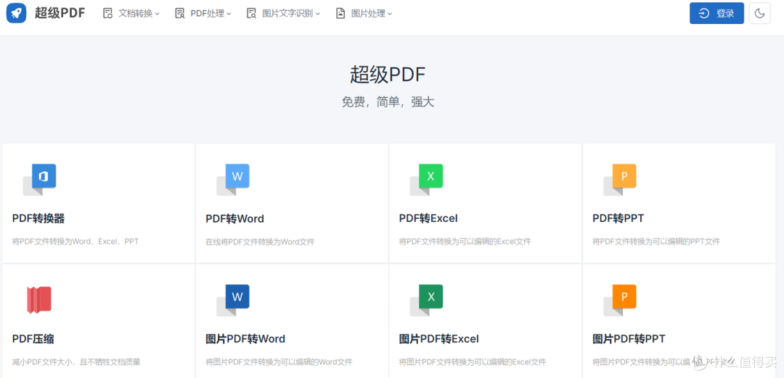
Task: Open the PDF转PPT tool title
Action: click(618, 218)
